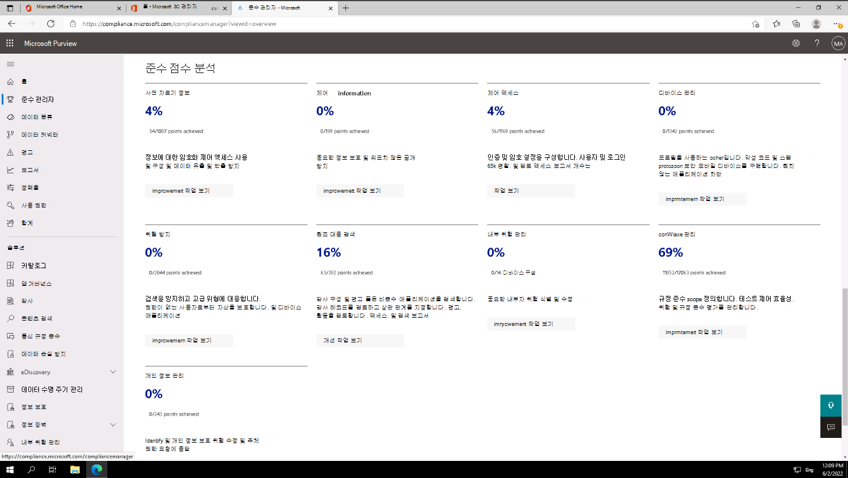
Task: Open the MA account avatar
Action: coord(838,43)
